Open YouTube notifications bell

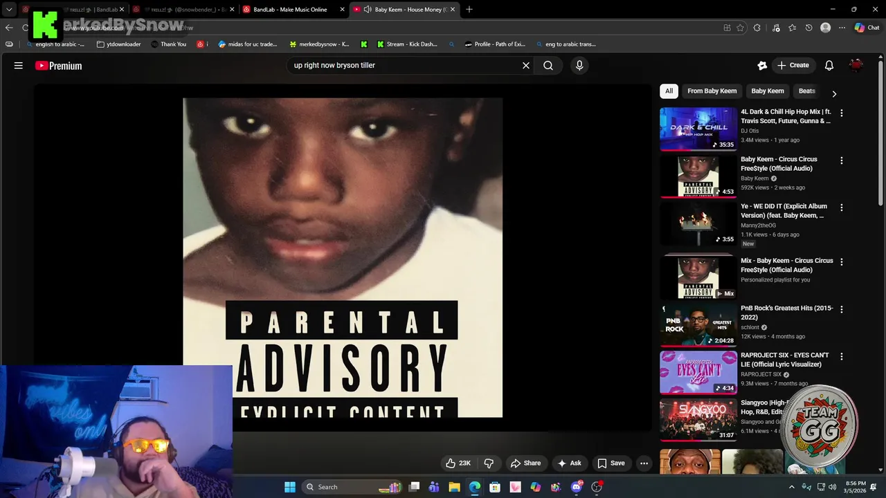pos(829,66)
